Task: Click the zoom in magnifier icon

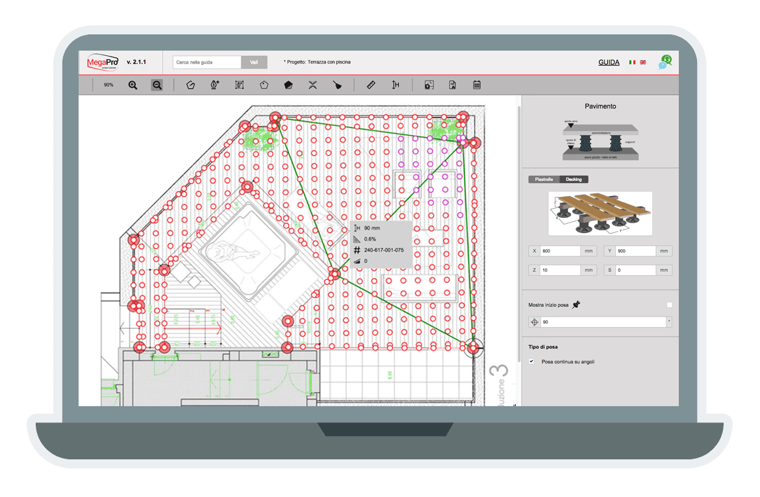Action: point(133,85)
